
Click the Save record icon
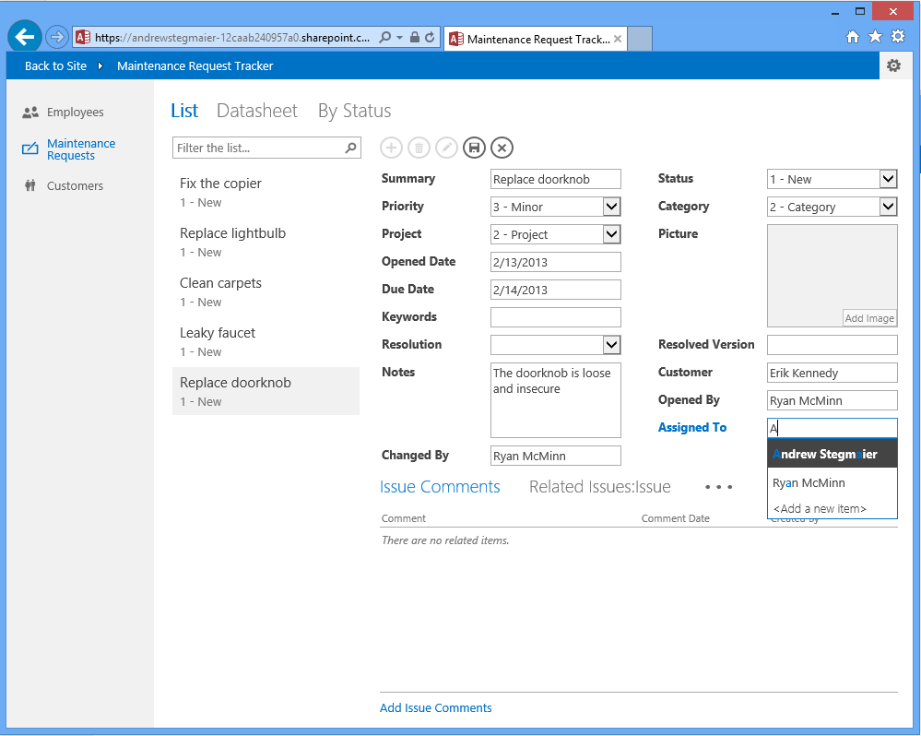pyautogui.click(x=474, y=148)
